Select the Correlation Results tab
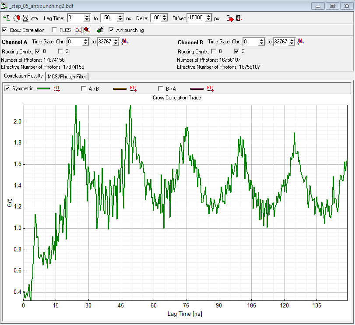Viewport: 355px width, 325px height. coord(23,76)
